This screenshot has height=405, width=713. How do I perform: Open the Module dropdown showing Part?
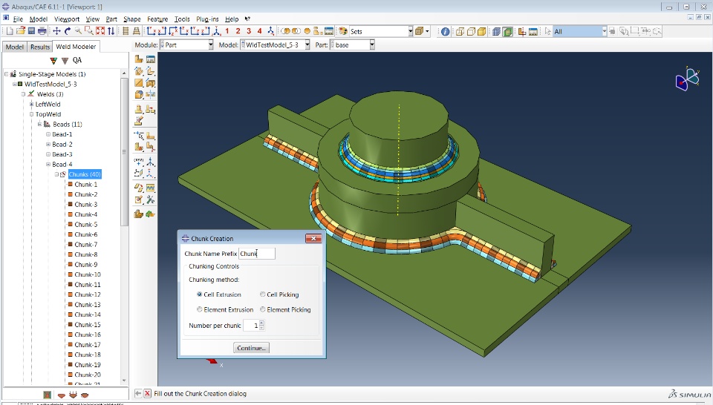186,45
